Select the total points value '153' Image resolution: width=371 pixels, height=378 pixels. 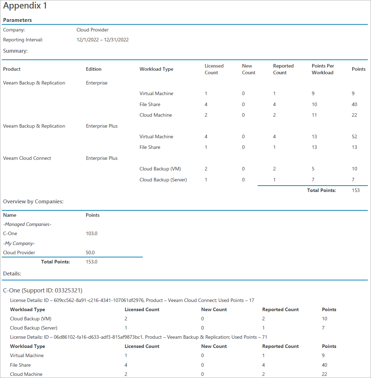pos(355,191)
